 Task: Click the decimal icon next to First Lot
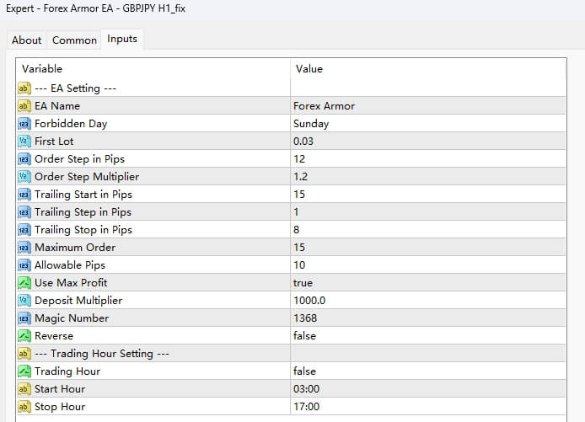pyautogui.click(x=24, y=142)
